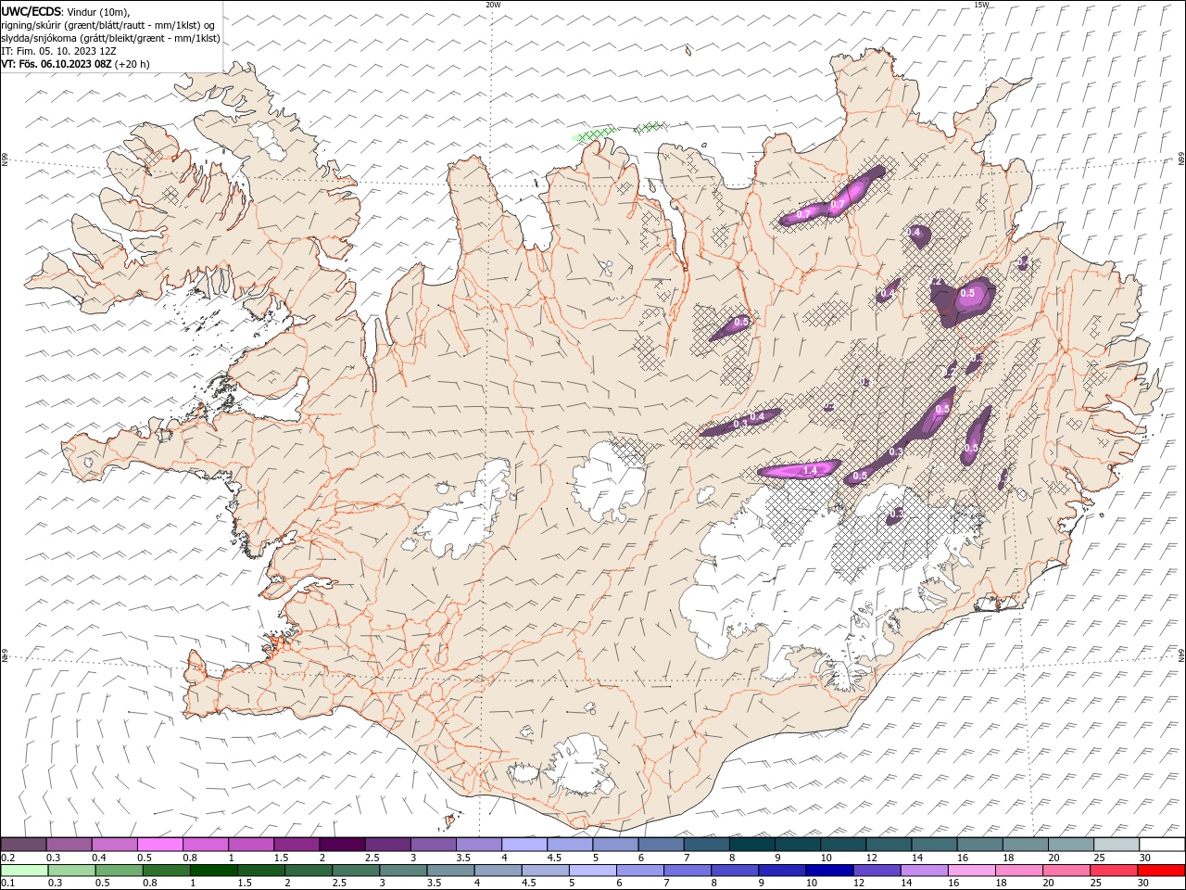
Task: Click the lavender 4 swatch, top legend row
Action: 524,845
